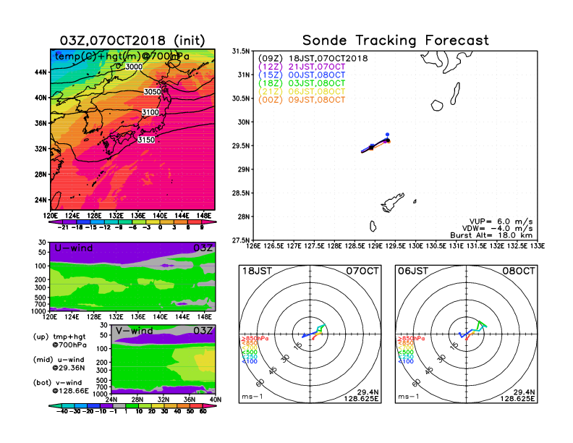Viewport: 573px width, 443px height.
Task: Pick the magenta swatch above 9 on temperature colorbar
Action: (210, 222)
